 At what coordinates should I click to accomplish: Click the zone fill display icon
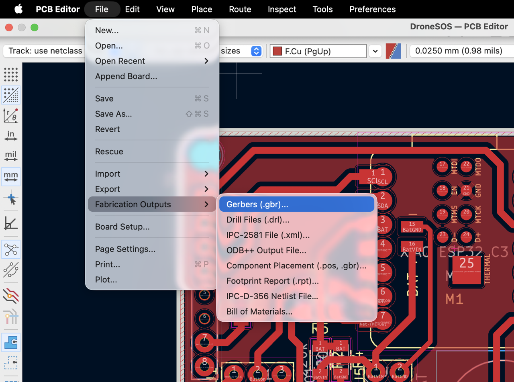(11, 342)
